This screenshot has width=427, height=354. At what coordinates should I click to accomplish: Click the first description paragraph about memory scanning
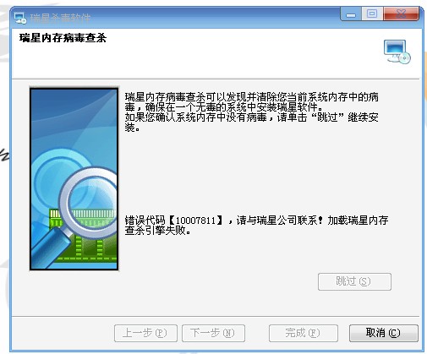[x=252, y=102]
